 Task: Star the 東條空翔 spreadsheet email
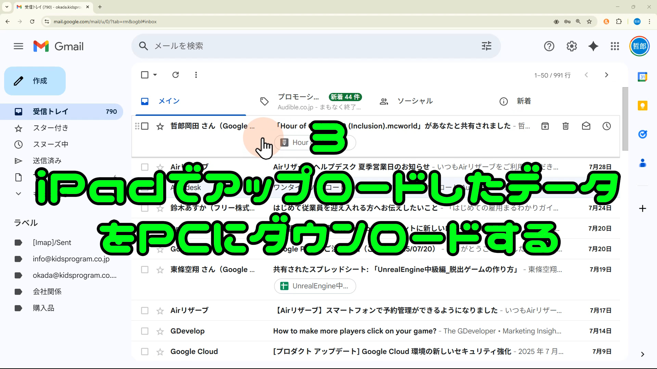point(160,270)
